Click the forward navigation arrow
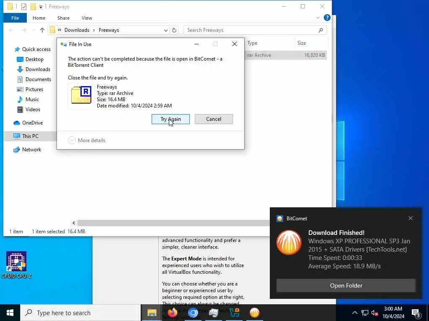 (x=24, y=30)
